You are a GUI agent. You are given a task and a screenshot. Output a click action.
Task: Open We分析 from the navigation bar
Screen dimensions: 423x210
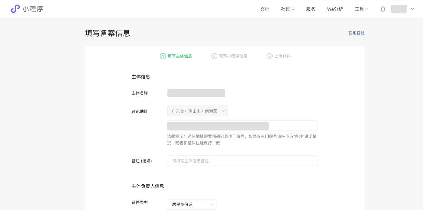coord(335,9)
